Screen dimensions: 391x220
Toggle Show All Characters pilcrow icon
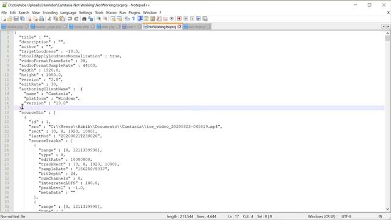133,19
